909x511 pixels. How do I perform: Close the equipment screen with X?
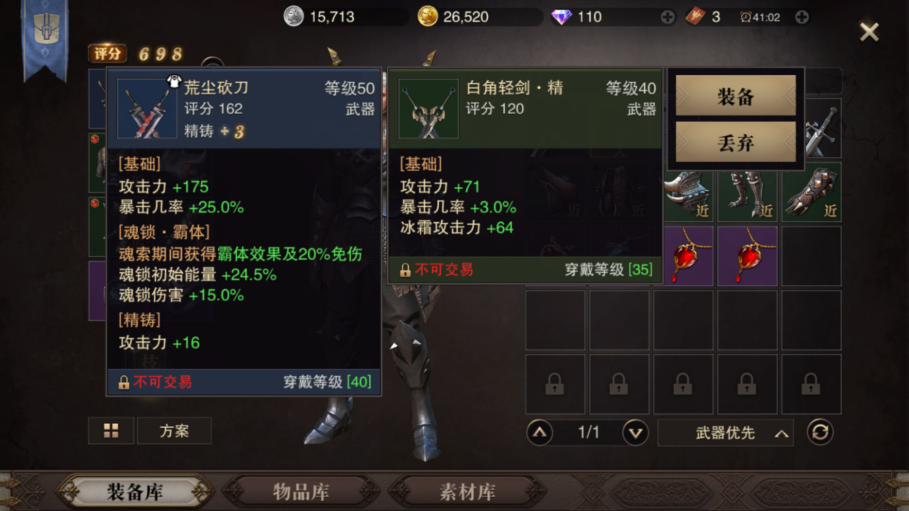coord(869,32)
